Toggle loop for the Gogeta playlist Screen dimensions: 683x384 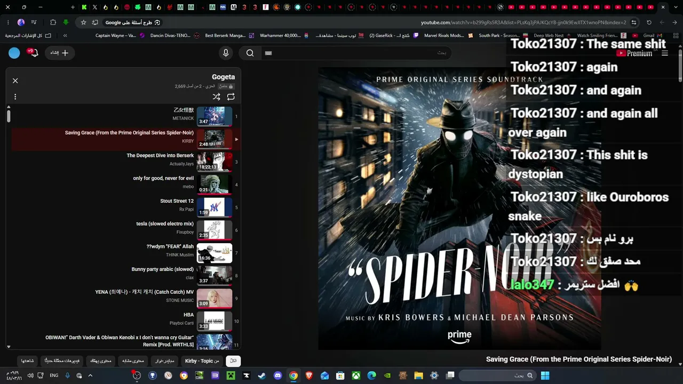231,97
